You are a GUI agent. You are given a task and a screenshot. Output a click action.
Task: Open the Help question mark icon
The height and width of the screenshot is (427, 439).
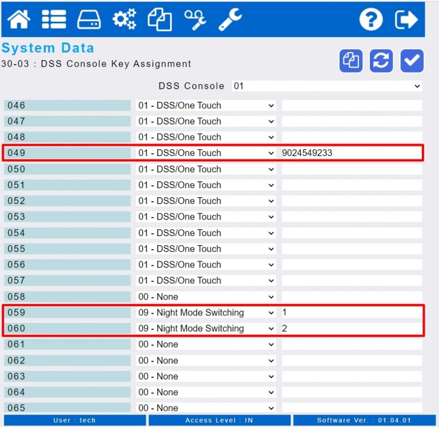(x=371, y=19)
